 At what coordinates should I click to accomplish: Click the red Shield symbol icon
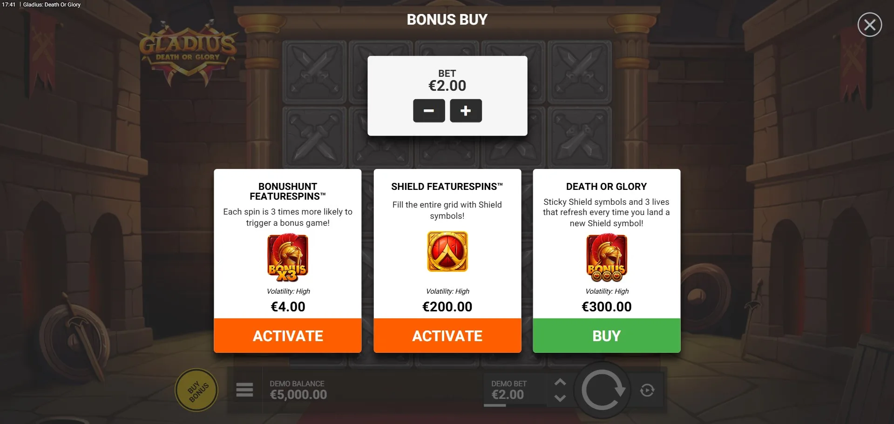tap(447, 251)
